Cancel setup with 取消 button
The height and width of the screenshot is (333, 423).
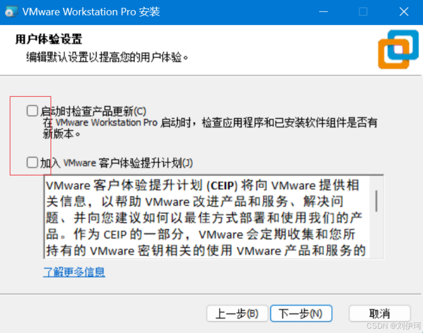tap(380, 313)
